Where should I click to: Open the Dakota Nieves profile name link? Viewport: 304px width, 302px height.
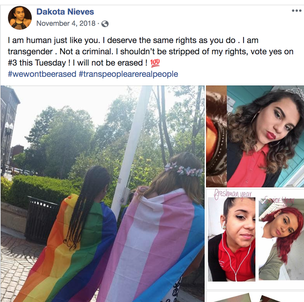(x=65, y=12)
